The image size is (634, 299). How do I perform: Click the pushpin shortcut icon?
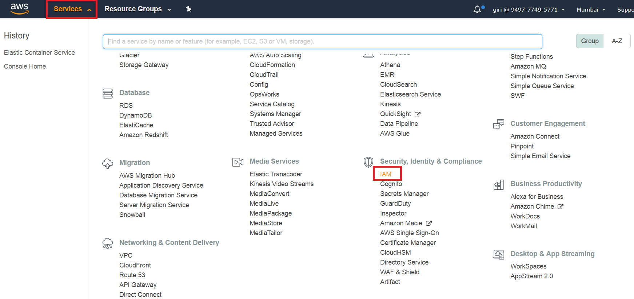pos(188,9)
